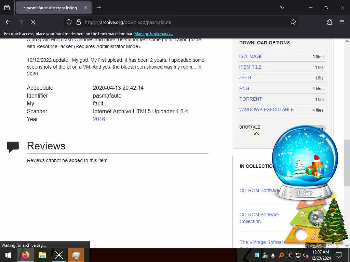
Task: Click the Reviews heading
Action: 46,146
